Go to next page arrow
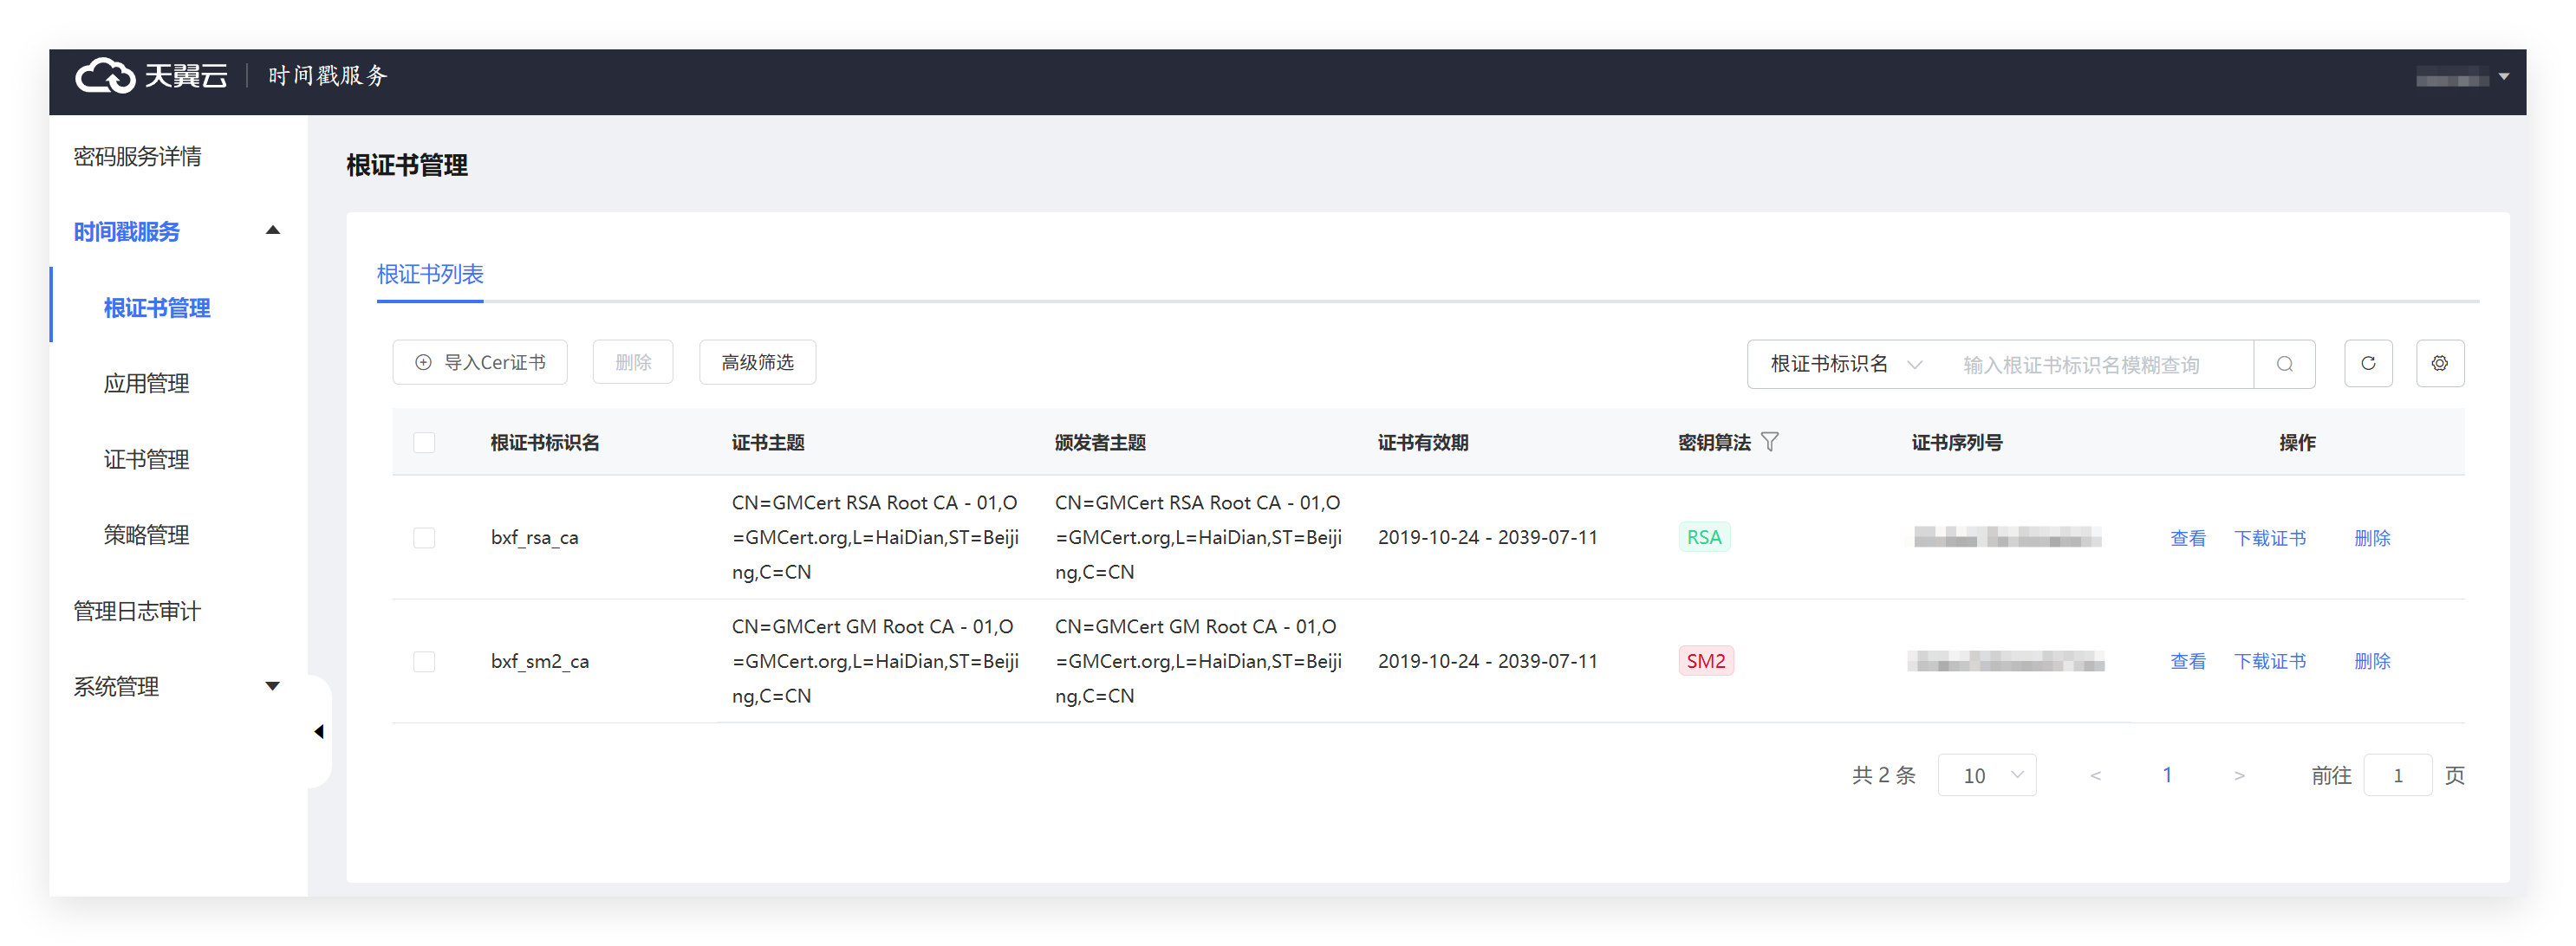 point(2239,776)
